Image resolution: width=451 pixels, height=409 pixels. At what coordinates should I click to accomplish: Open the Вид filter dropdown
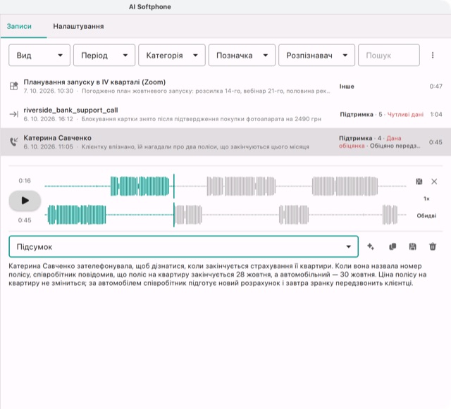pyautogui.click(x=39, y=55)
